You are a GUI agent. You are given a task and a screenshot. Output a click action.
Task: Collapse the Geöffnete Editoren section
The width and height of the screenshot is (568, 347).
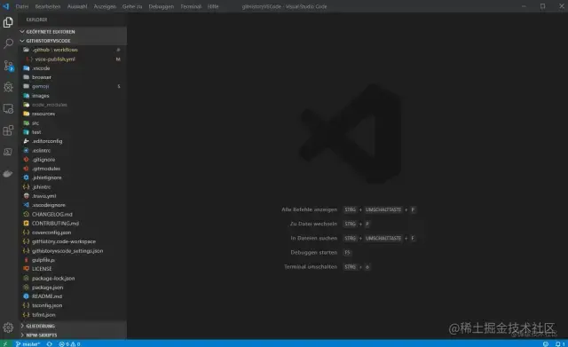[73, 32]
